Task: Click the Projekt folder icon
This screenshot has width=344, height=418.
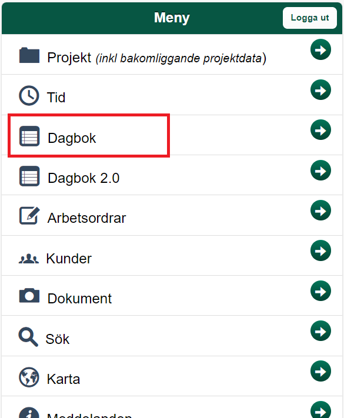Action: coord(29,55)
